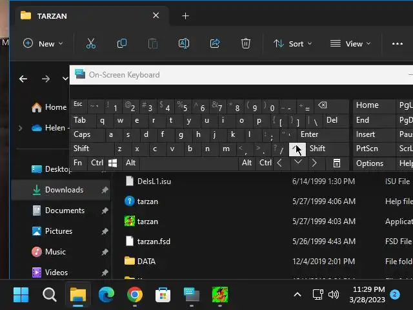Click the pin icon next to Pictures
The height and width of the screenshot is (310, 413).
coord(105,231)
